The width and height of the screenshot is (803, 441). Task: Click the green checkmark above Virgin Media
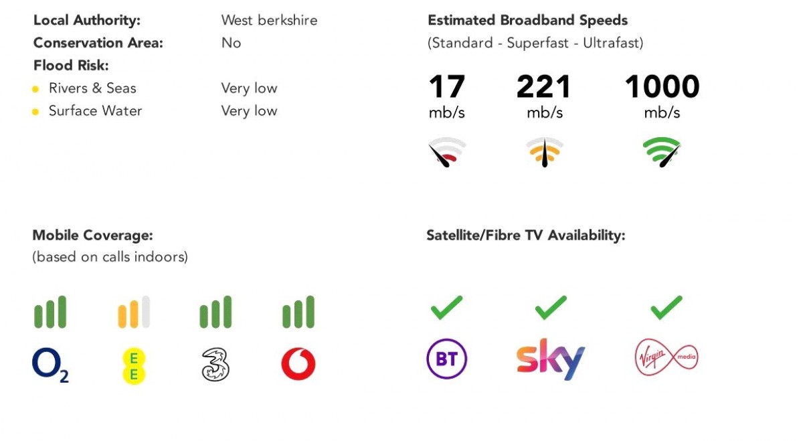tap(666, 308)
